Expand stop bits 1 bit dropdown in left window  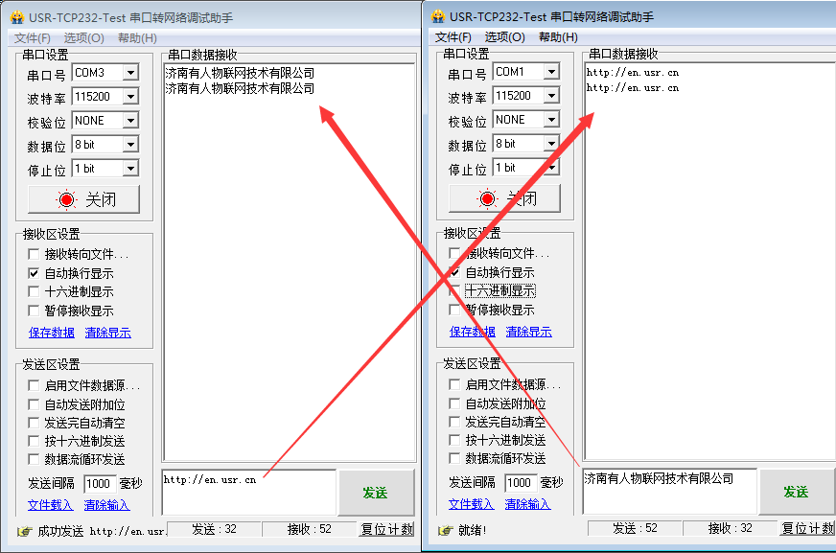[x=130, y=169]
